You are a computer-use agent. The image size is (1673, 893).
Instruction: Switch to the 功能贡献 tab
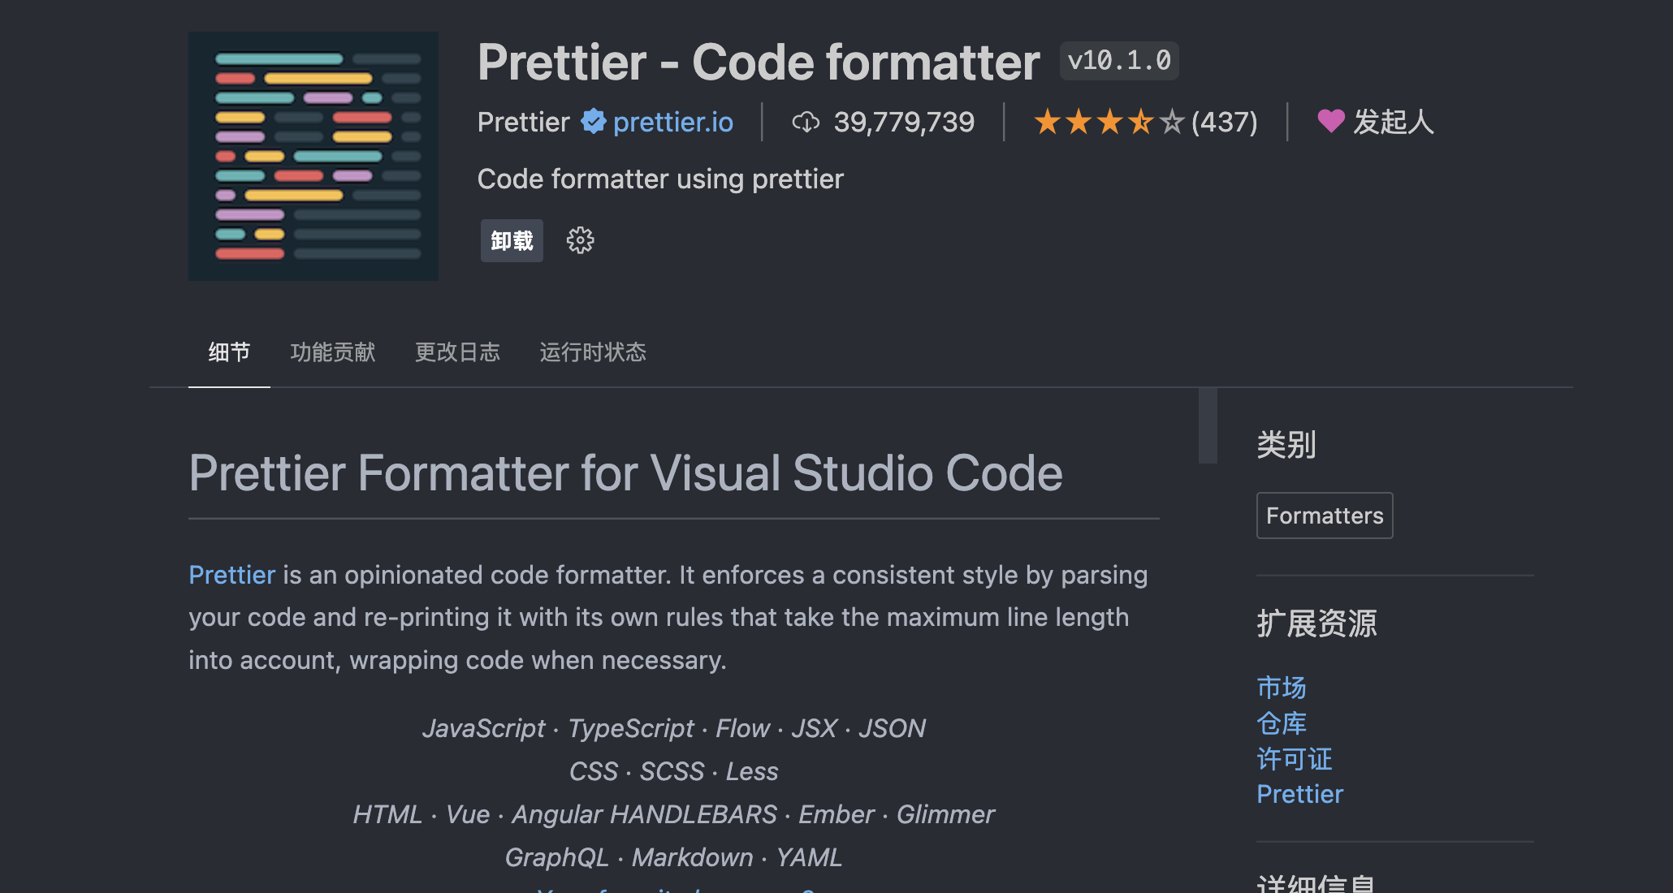332,352
